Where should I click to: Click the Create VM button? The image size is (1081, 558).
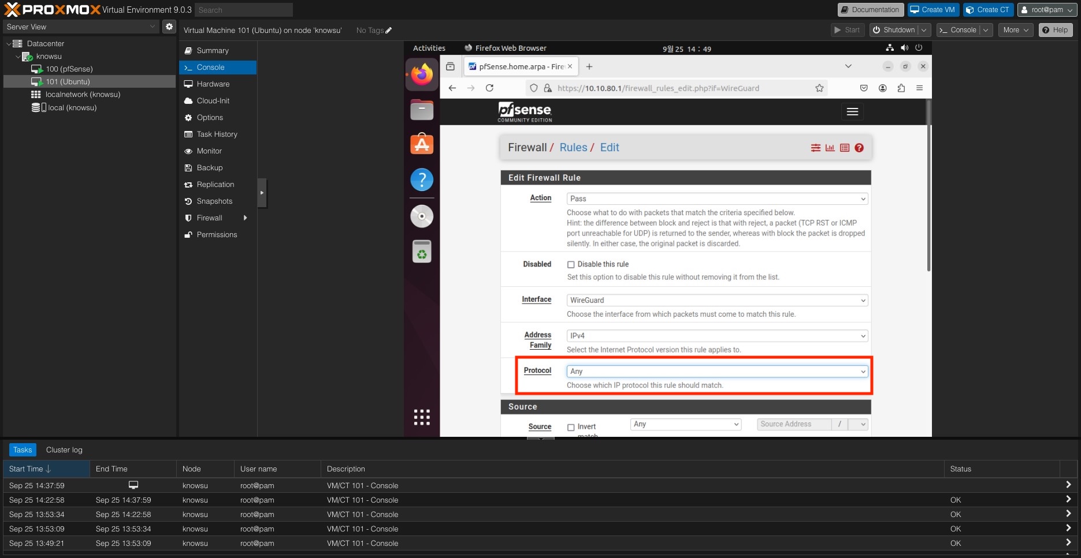(933, 10)
